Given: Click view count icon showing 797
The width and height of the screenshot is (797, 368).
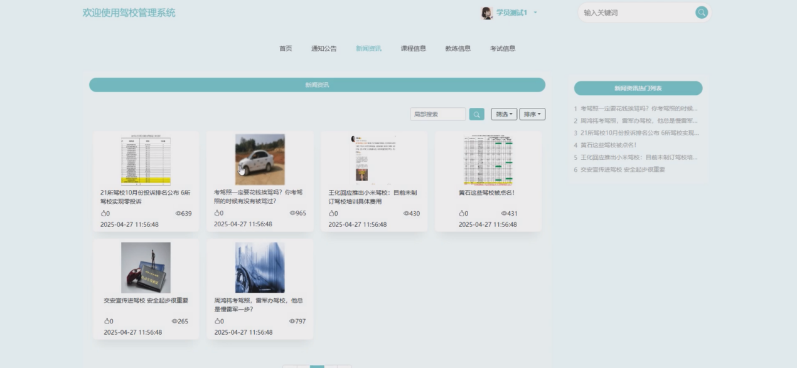Looking at the screenshot, I should (292, 321).
